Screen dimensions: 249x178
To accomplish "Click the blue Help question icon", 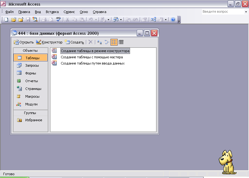I will point(173,20).
